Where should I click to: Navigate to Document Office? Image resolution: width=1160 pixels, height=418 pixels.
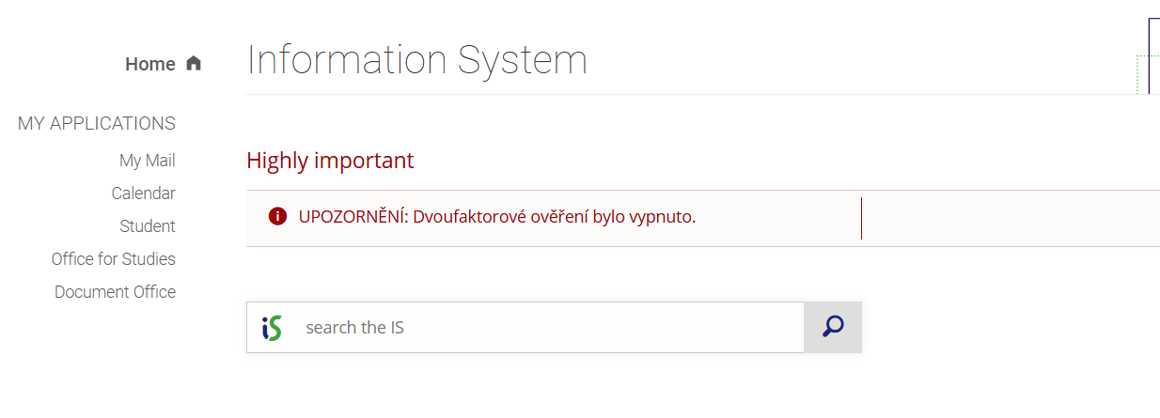[115, 292]
